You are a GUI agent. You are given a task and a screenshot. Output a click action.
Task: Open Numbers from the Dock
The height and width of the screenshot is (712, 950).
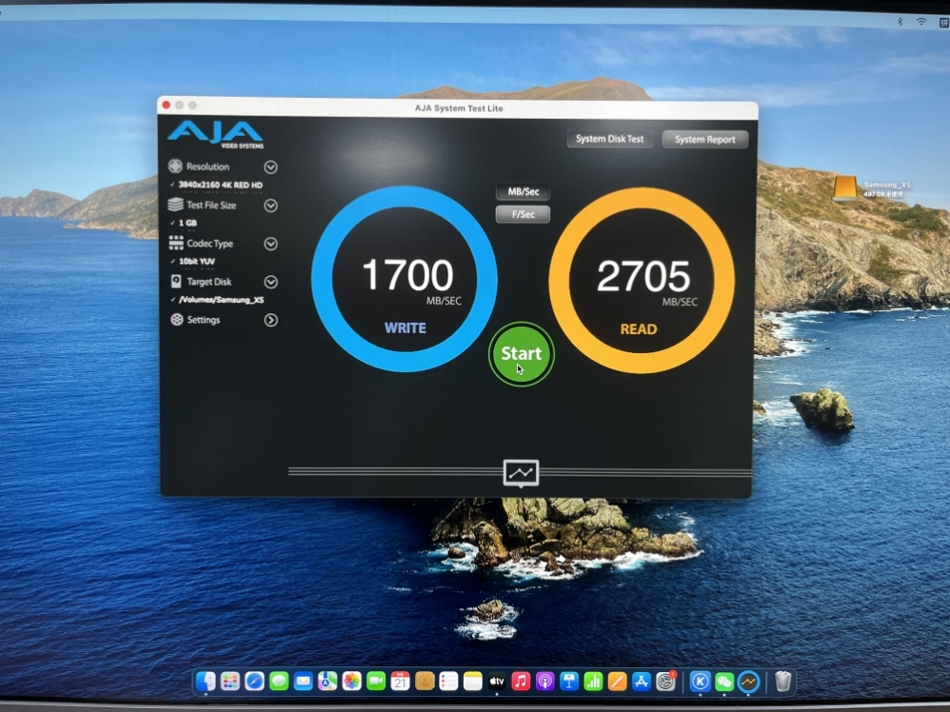pos(593,682)
